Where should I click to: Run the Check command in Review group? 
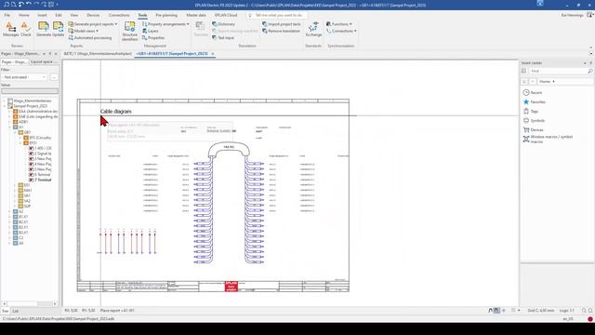(26, 29)
